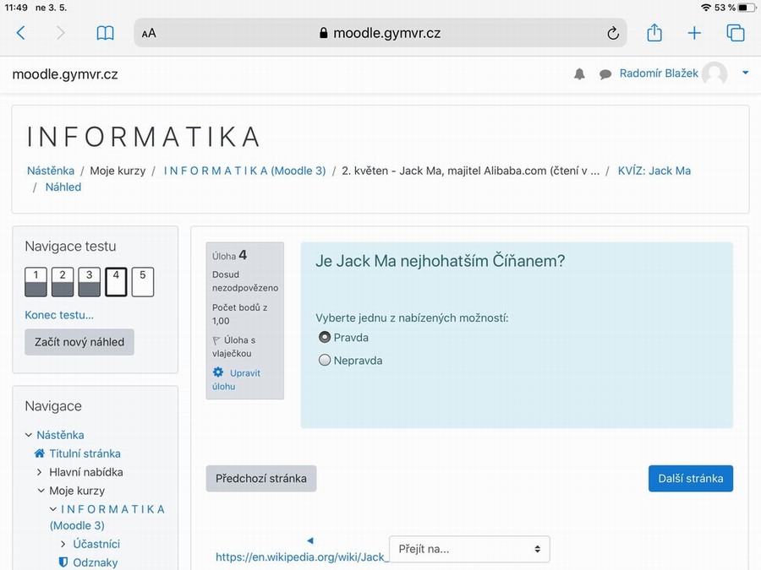Click the user avatar picture
This screenshot has height=570, width=761.
(x=714, y=73)
